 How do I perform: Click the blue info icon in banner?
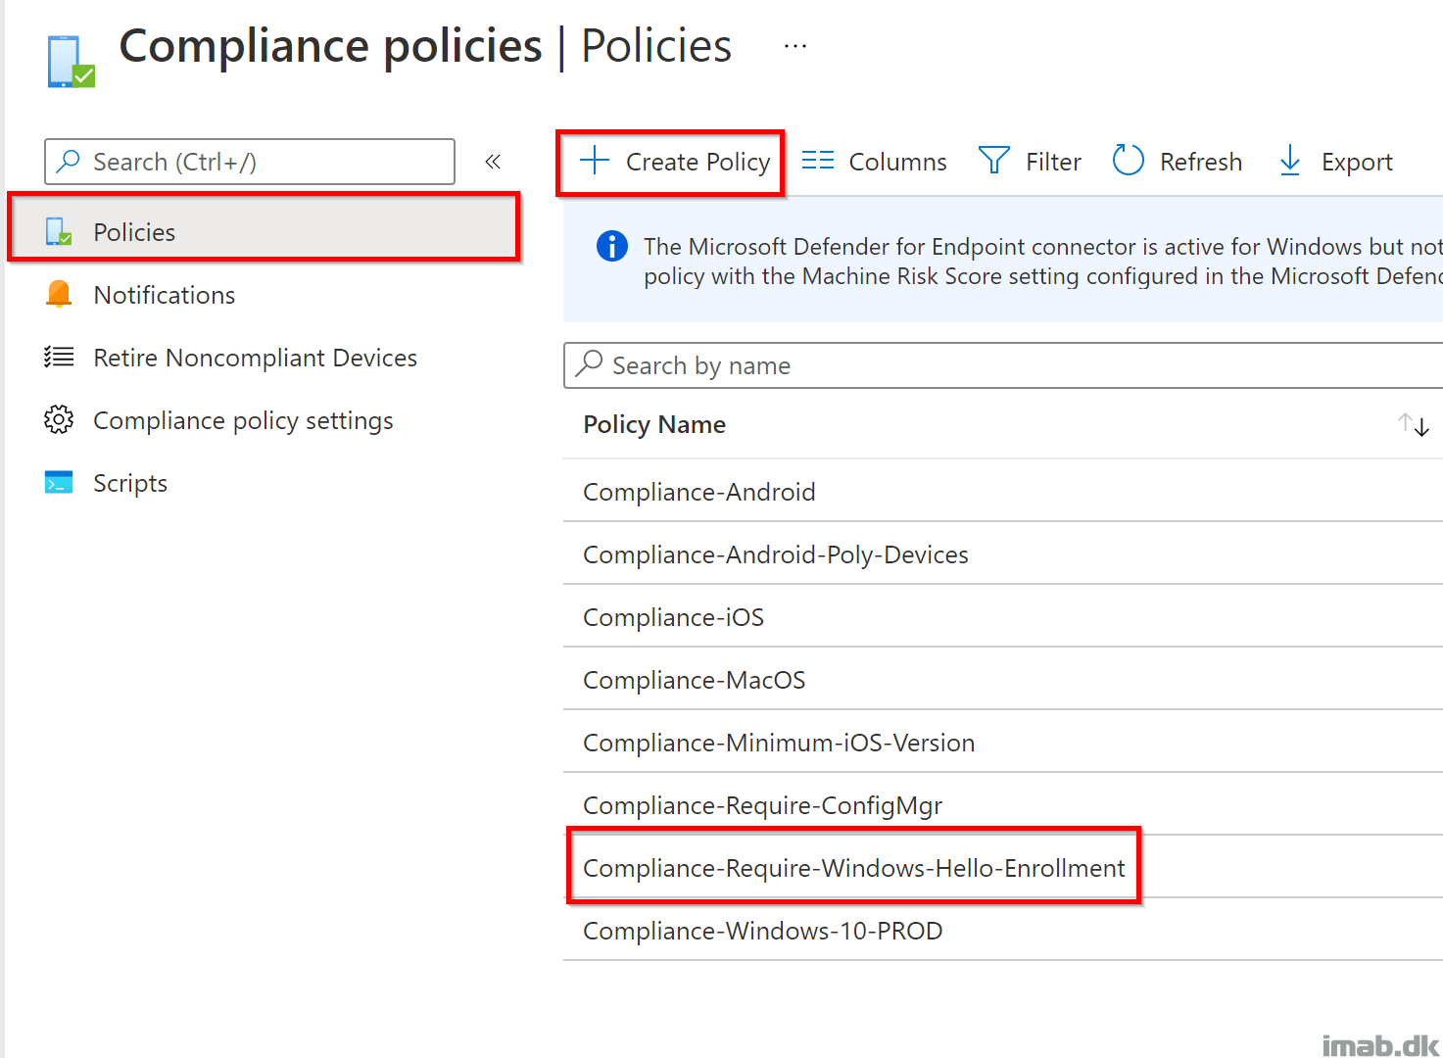tap(612, 246)
